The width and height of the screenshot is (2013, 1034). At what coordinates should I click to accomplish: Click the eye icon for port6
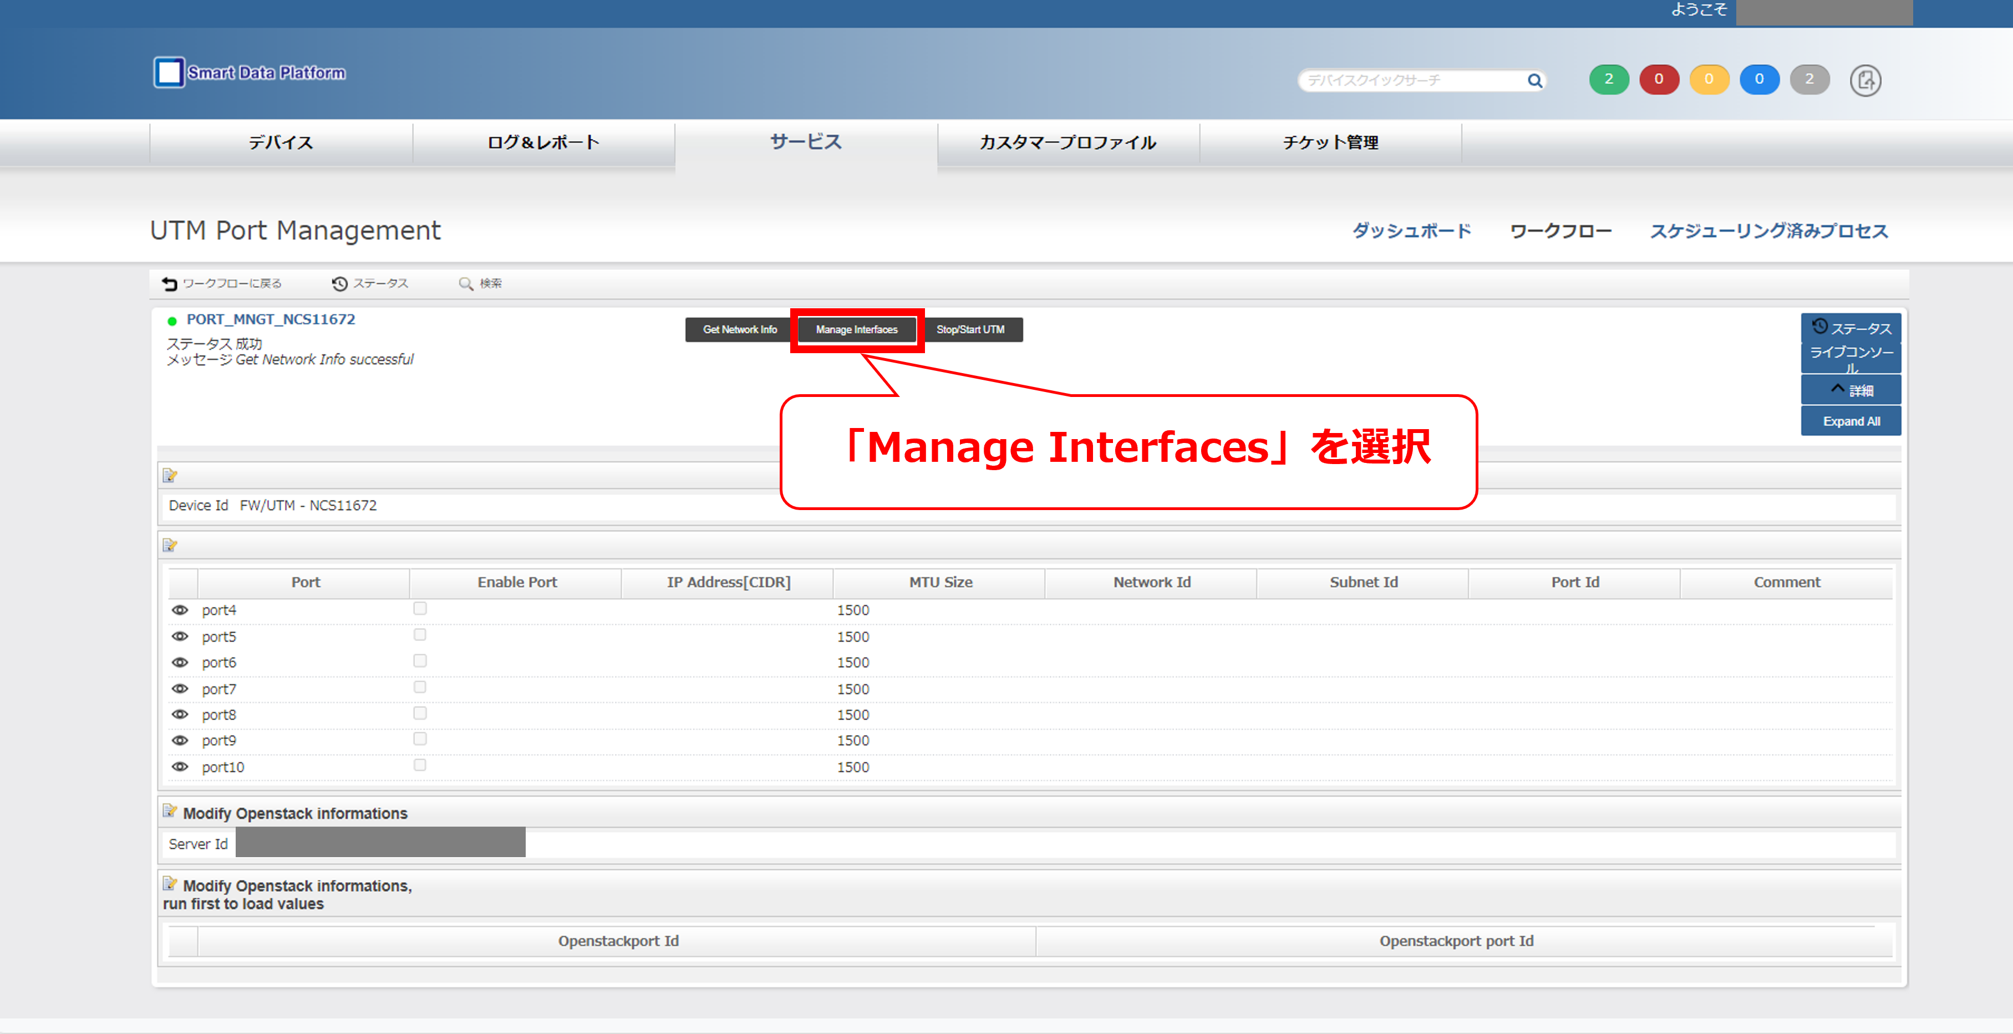180,662
